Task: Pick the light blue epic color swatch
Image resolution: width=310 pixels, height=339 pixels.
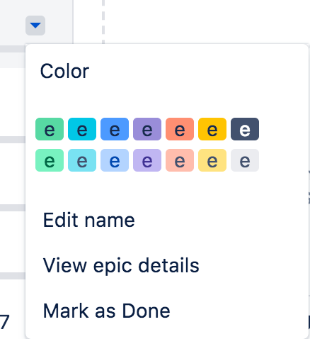Action: click(x=115, y=160)
